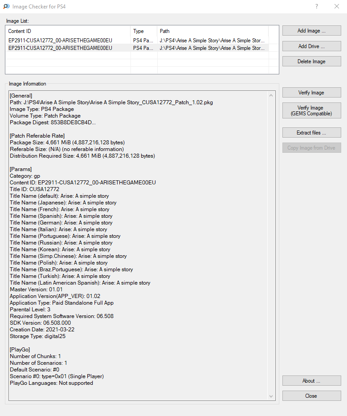Click the 'Creation Date: 2021-03-22' line

(x=42, y=330)
